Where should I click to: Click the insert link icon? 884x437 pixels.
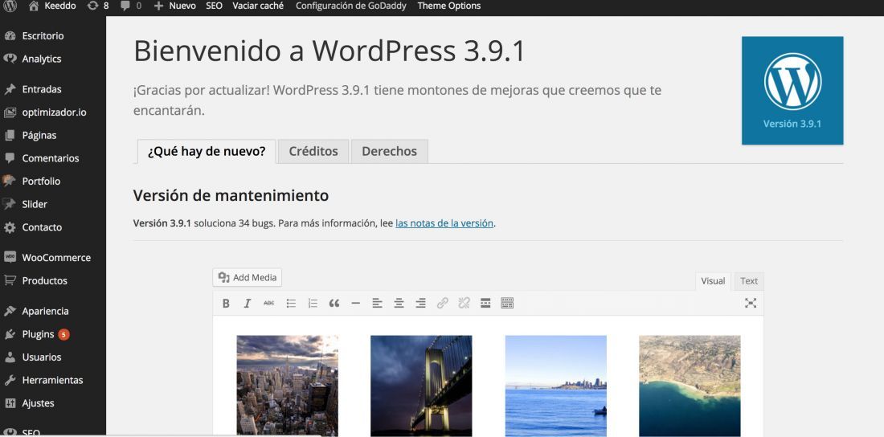coord(443,304)
